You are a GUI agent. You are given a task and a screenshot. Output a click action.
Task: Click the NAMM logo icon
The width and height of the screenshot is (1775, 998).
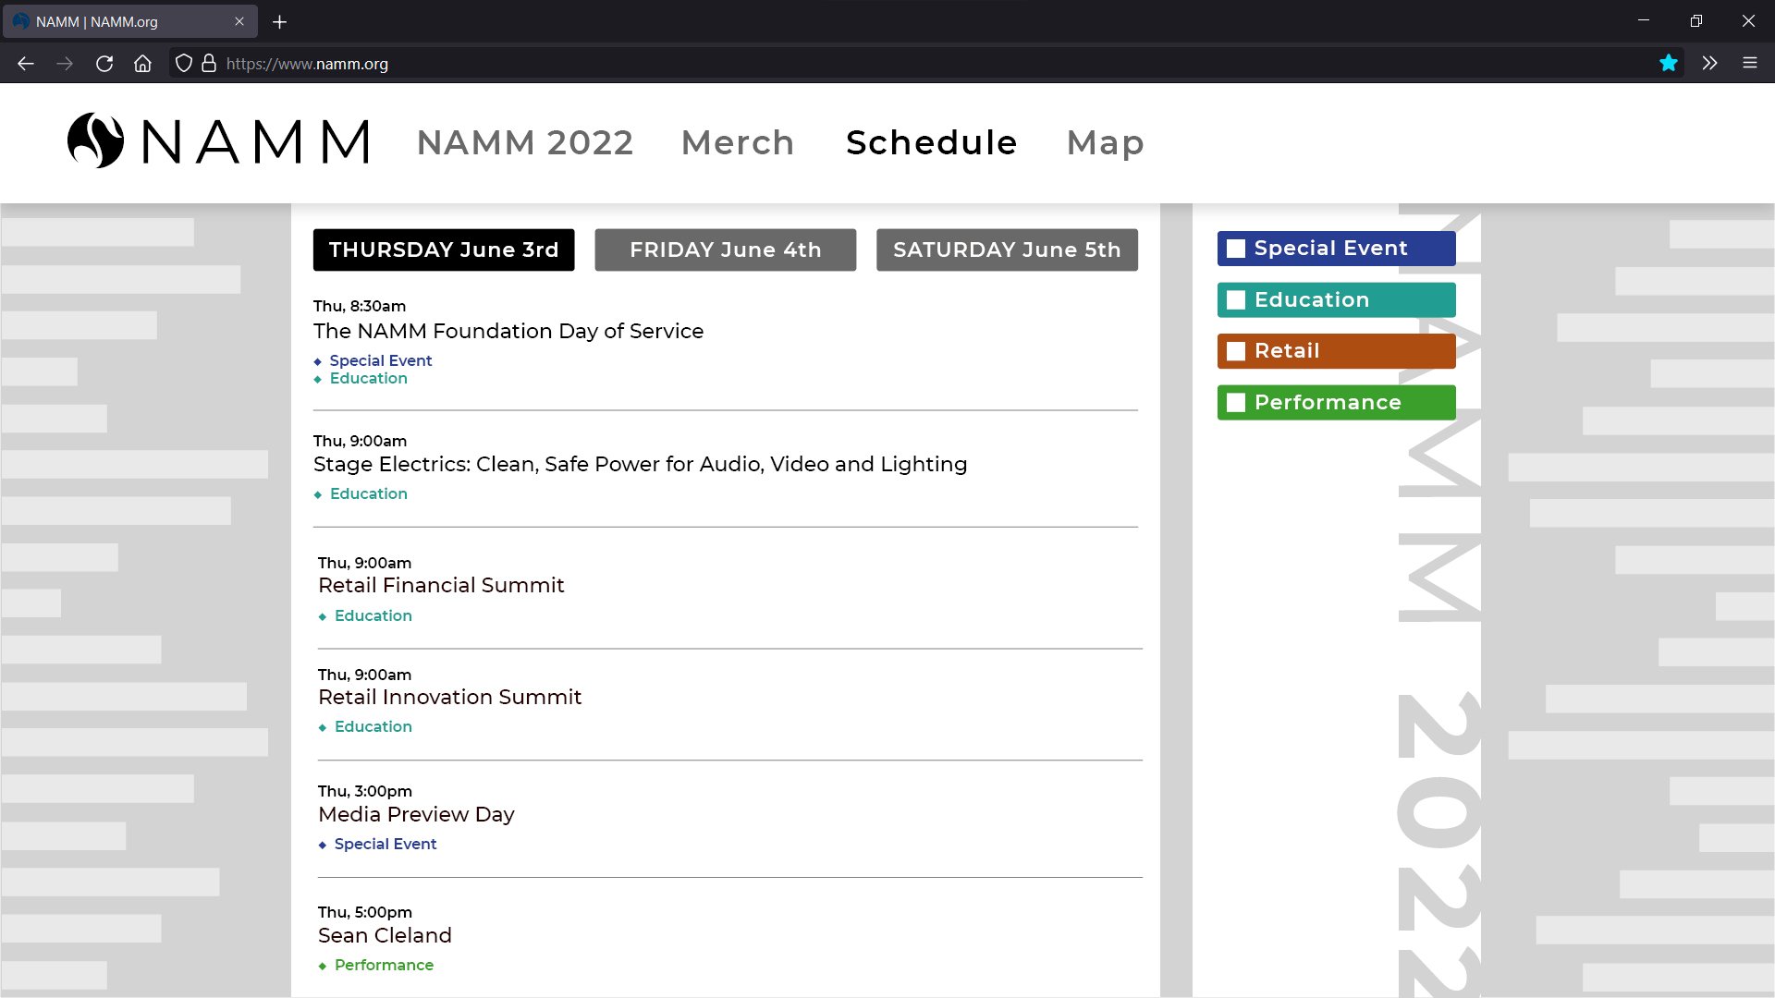[x=95, y=140]
